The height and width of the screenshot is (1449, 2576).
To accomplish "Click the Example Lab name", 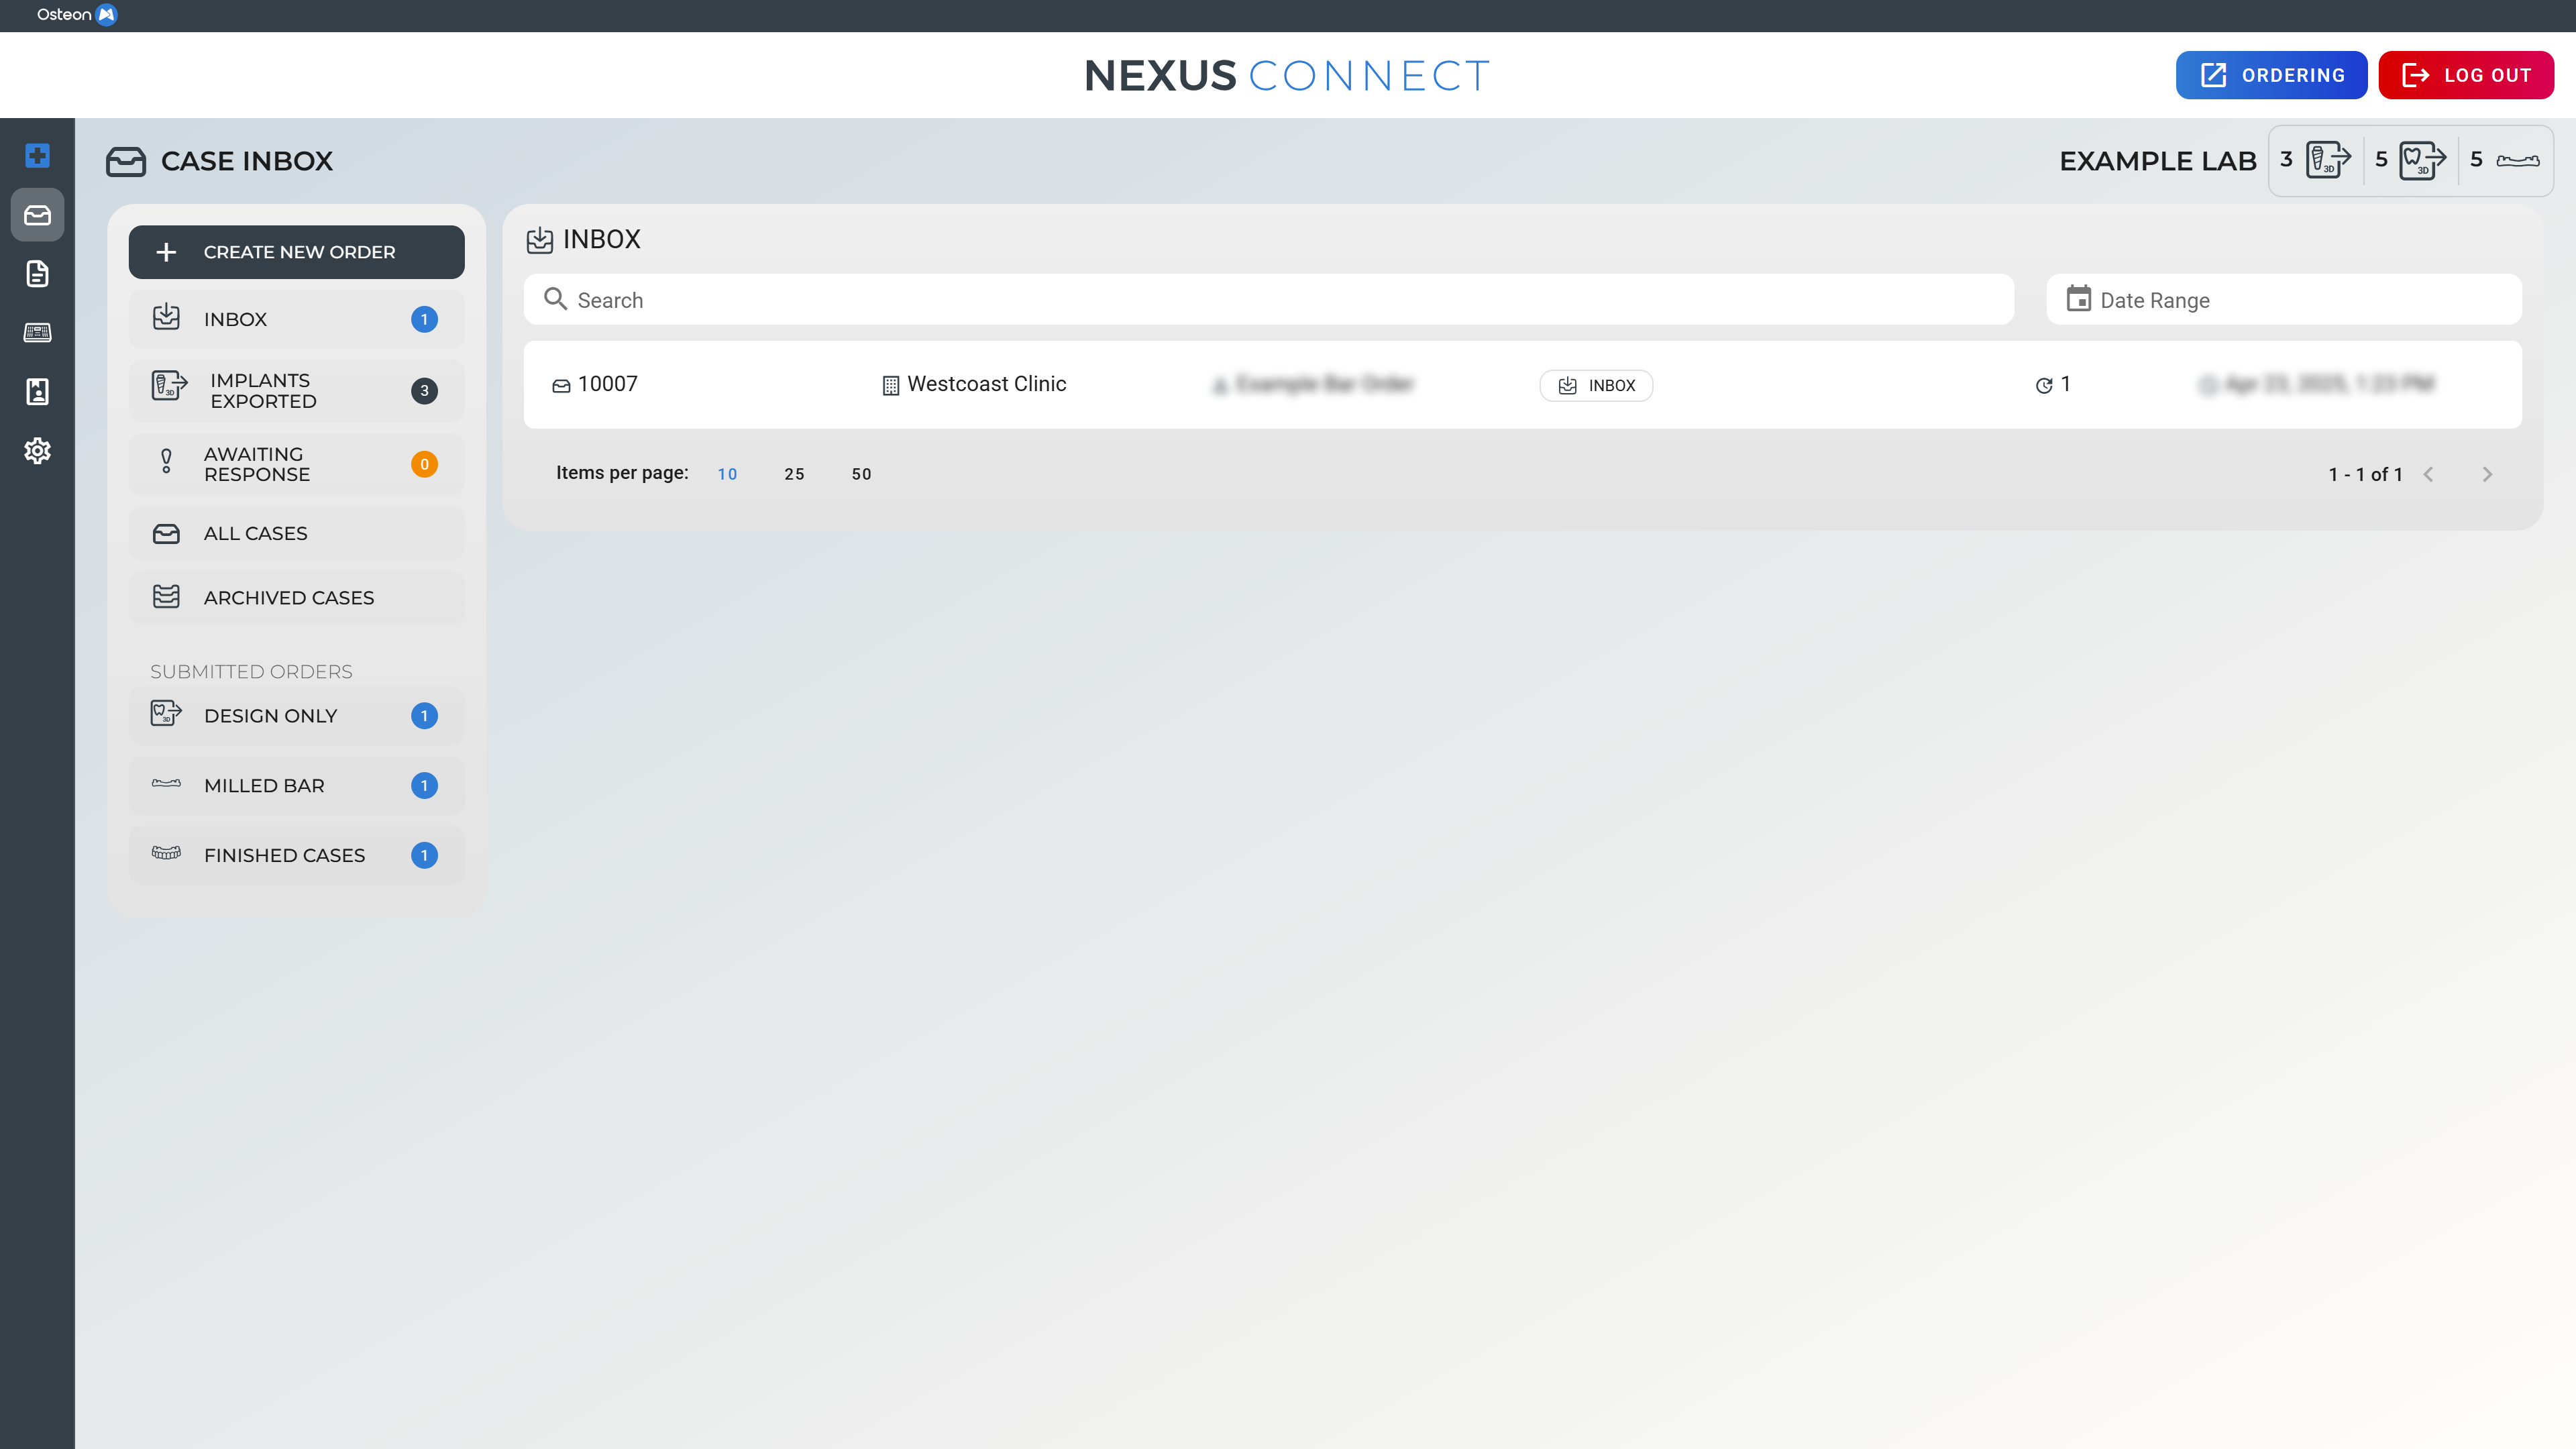I will pyautogui.click(x=2157, y=161).
